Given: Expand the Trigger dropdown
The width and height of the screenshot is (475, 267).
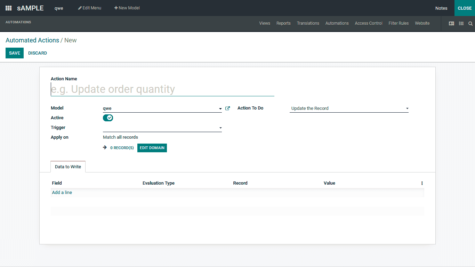Looking at the screenshot, I should coord(220,128).
